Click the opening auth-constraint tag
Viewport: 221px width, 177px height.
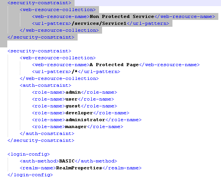45,85
